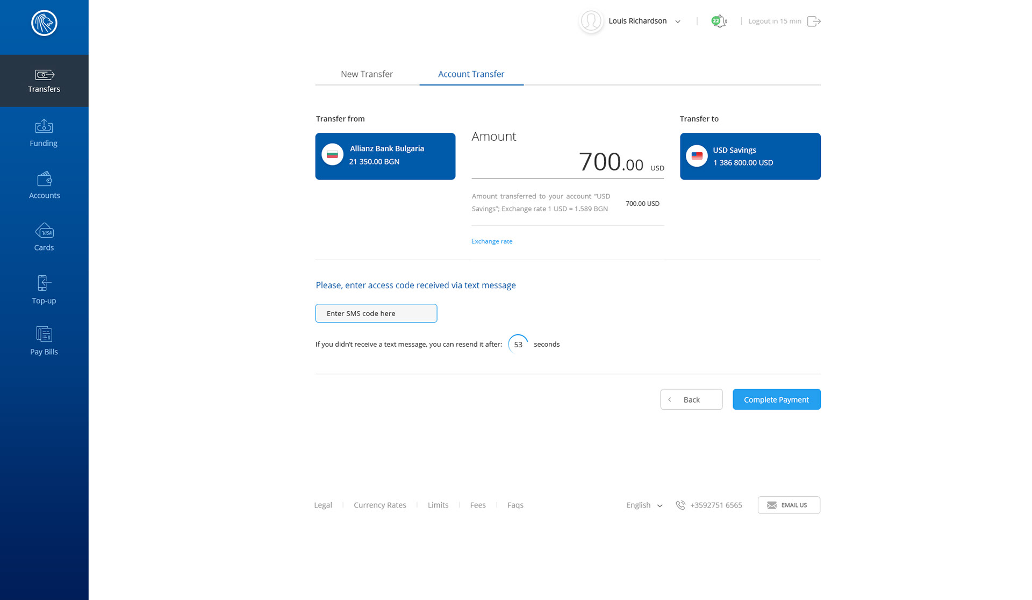The width and height of the screenshot is (1032, 600).
Task: Click the 53 seconds resend countdown timer
Action: click(518, 345)
